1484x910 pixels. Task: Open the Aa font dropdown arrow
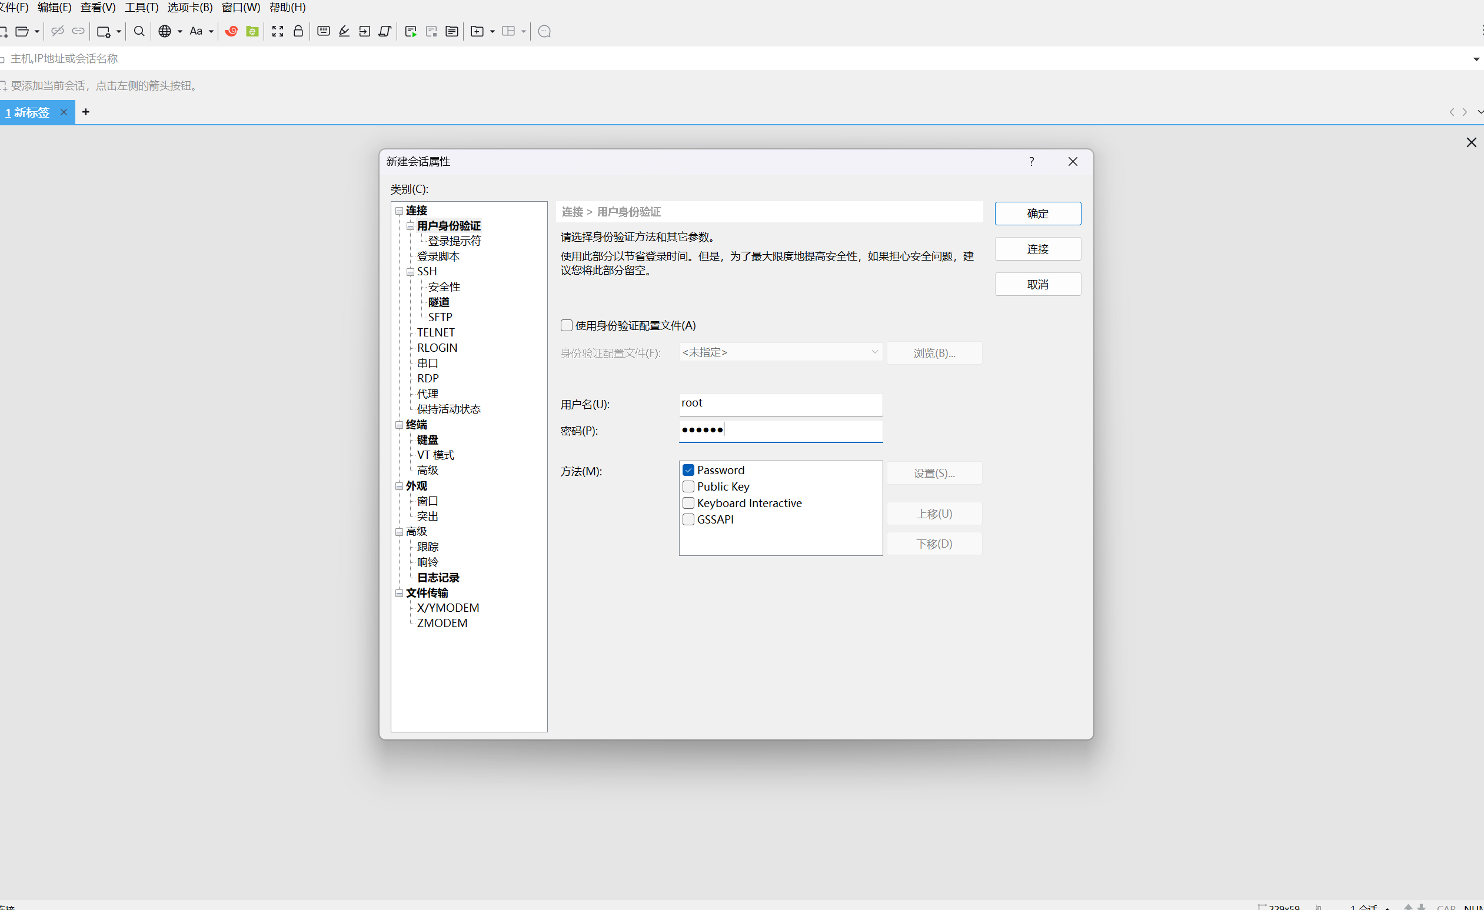click(211, 31)
